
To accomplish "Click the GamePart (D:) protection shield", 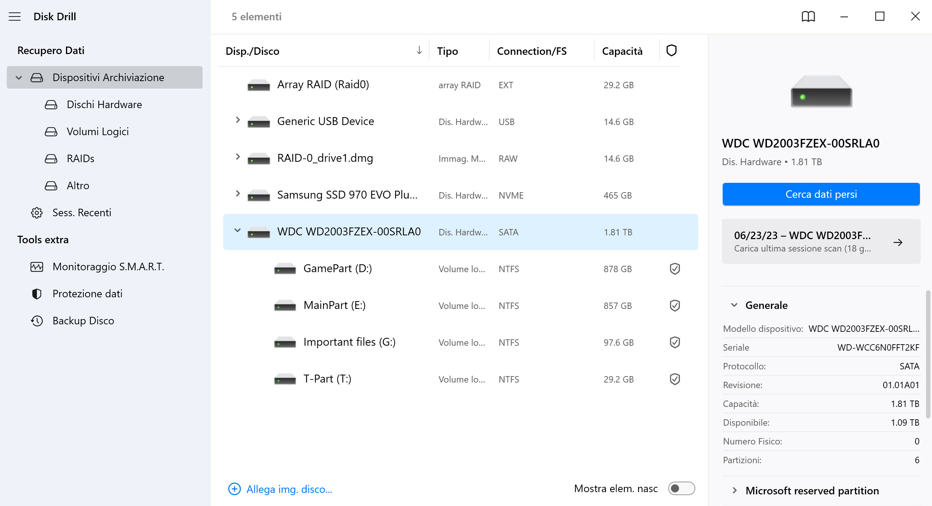I will coord(675,269).
